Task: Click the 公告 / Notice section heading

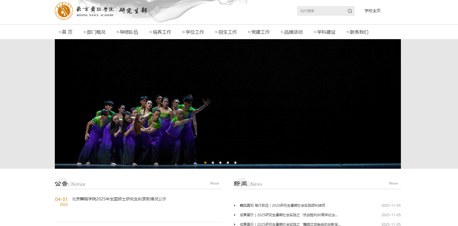Action: pyautogui.click(x=70, y=184)
